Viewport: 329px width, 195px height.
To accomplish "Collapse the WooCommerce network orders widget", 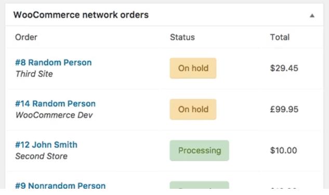I will pos(312,15).
